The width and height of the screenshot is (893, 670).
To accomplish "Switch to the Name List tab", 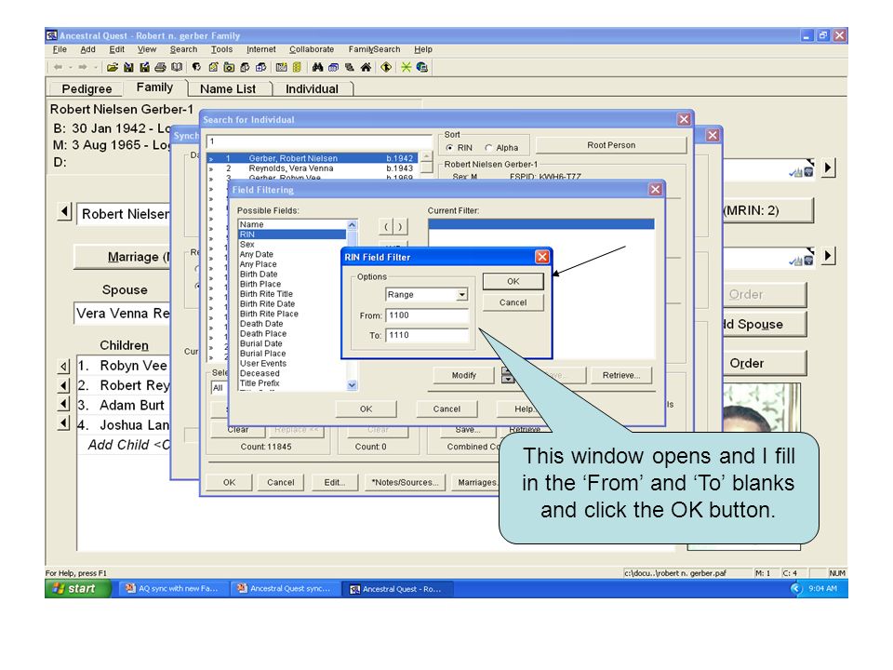I will [x=228, y=89].
